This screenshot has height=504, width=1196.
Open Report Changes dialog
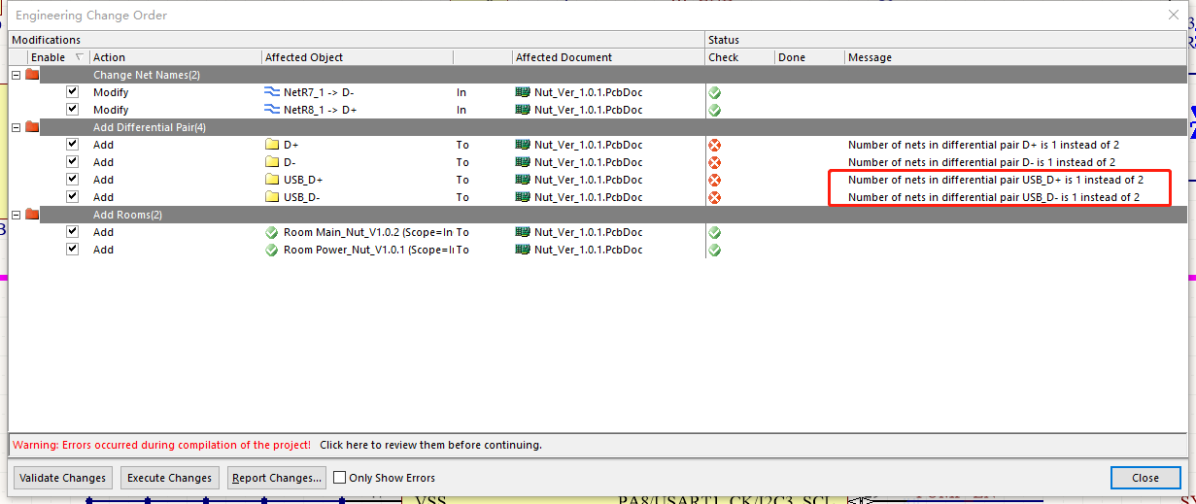click(x=277, y=478)
